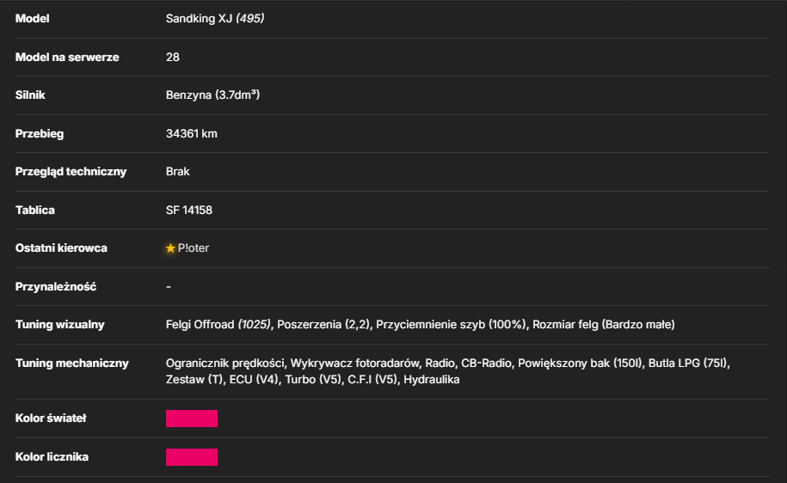Image resolution: width=787 pixels, height=483 pixels.
Task: Click the Butla LPG (75l) entry
Action: tap(688, 364)
